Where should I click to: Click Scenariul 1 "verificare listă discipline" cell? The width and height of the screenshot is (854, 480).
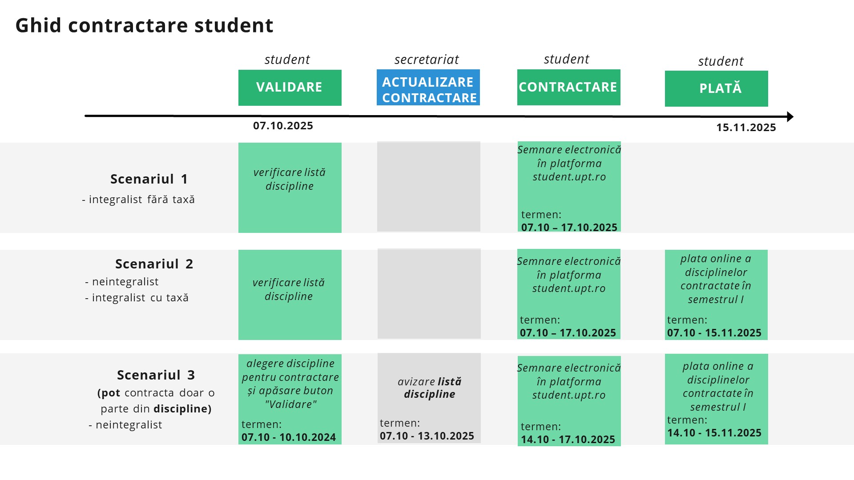290,180
